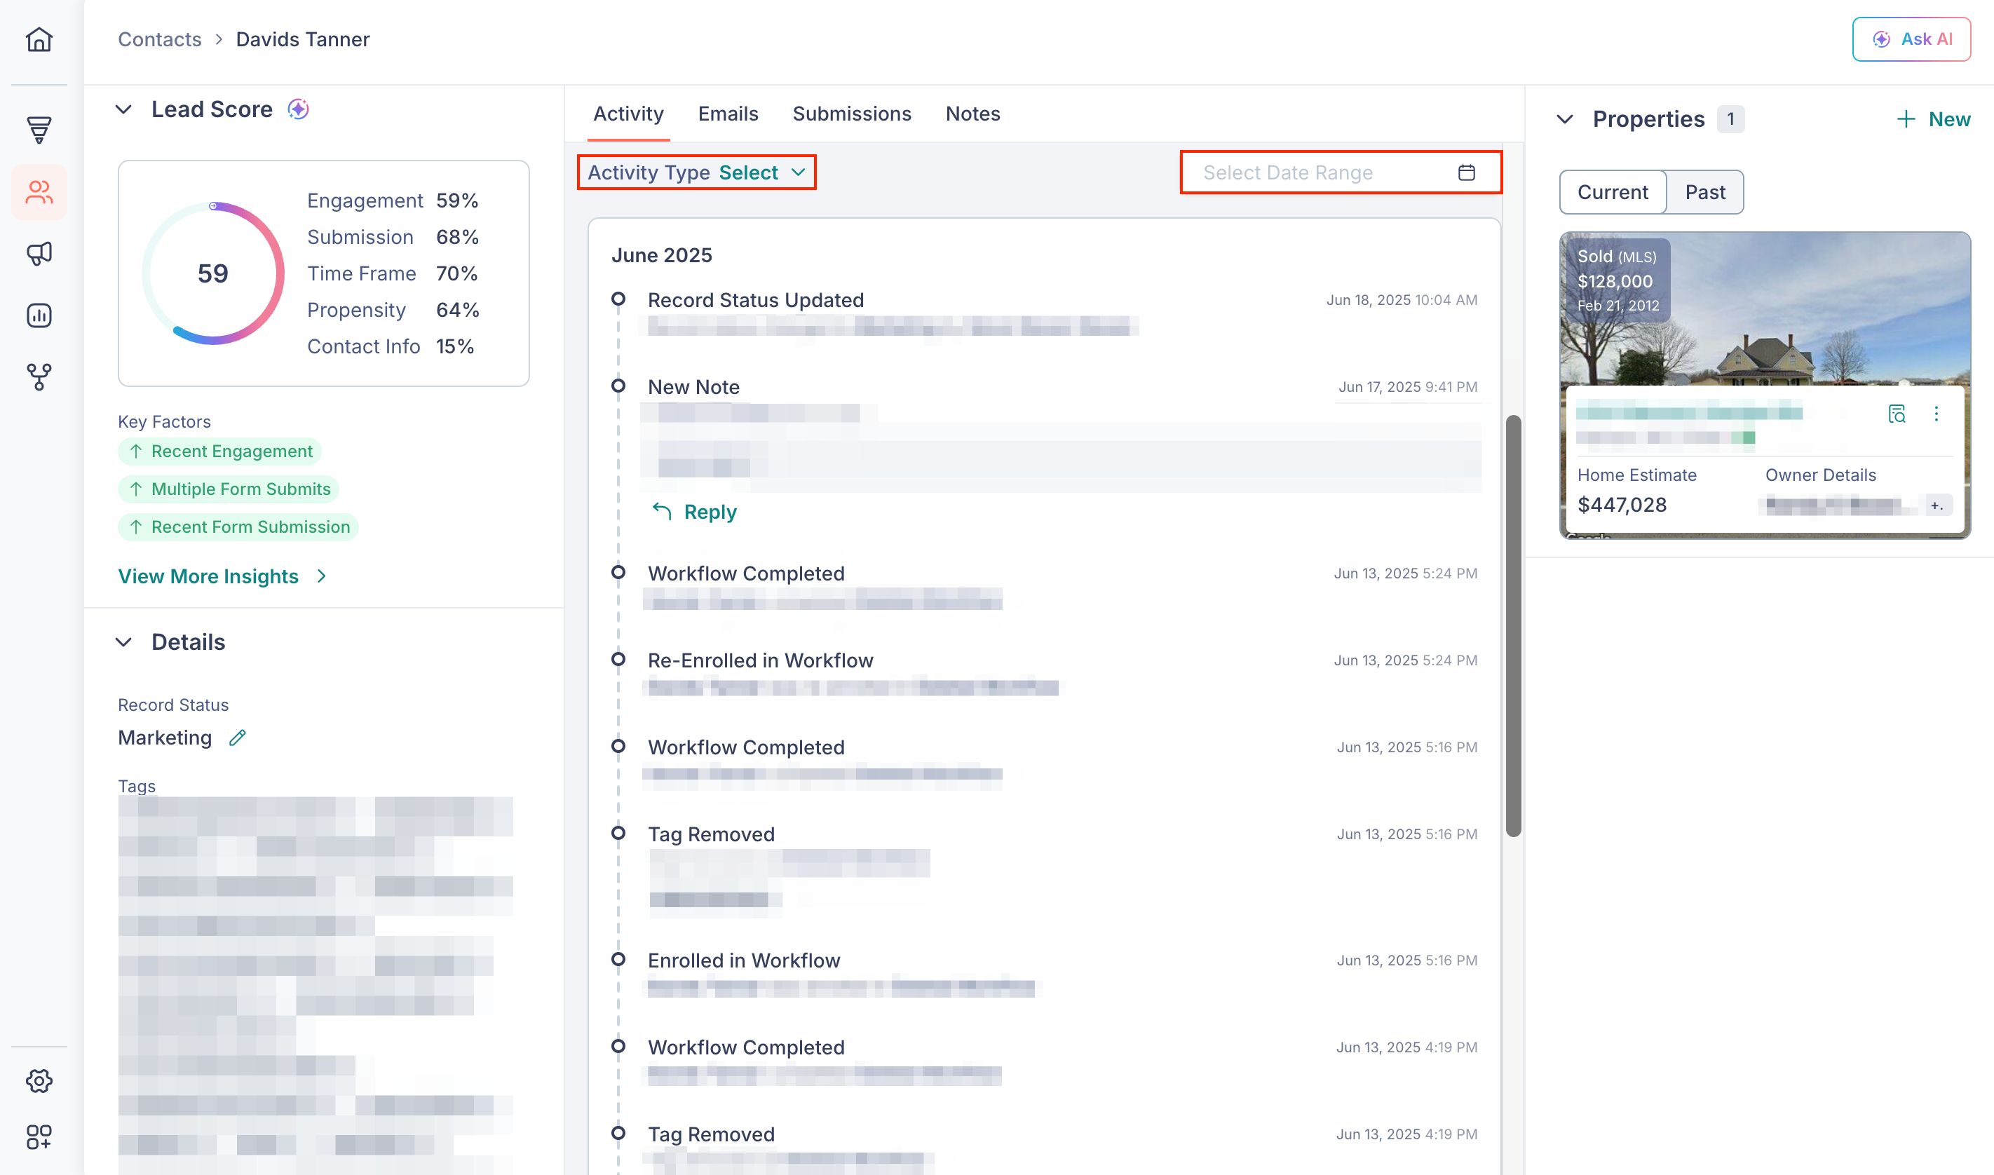Switch to the Emails tab
Screen dimensions: 1994x1175
coord(728,114)
